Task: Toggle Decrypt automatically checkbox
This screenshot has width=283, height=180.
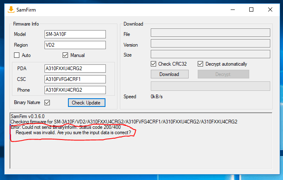Action: click(200, 64)
